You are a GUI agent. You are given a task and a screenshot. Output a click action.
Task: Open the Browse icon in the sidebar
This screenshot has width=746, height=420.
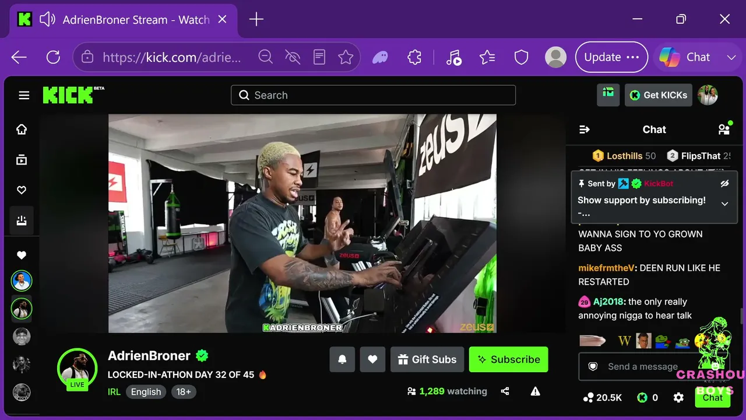pos(22,160)
